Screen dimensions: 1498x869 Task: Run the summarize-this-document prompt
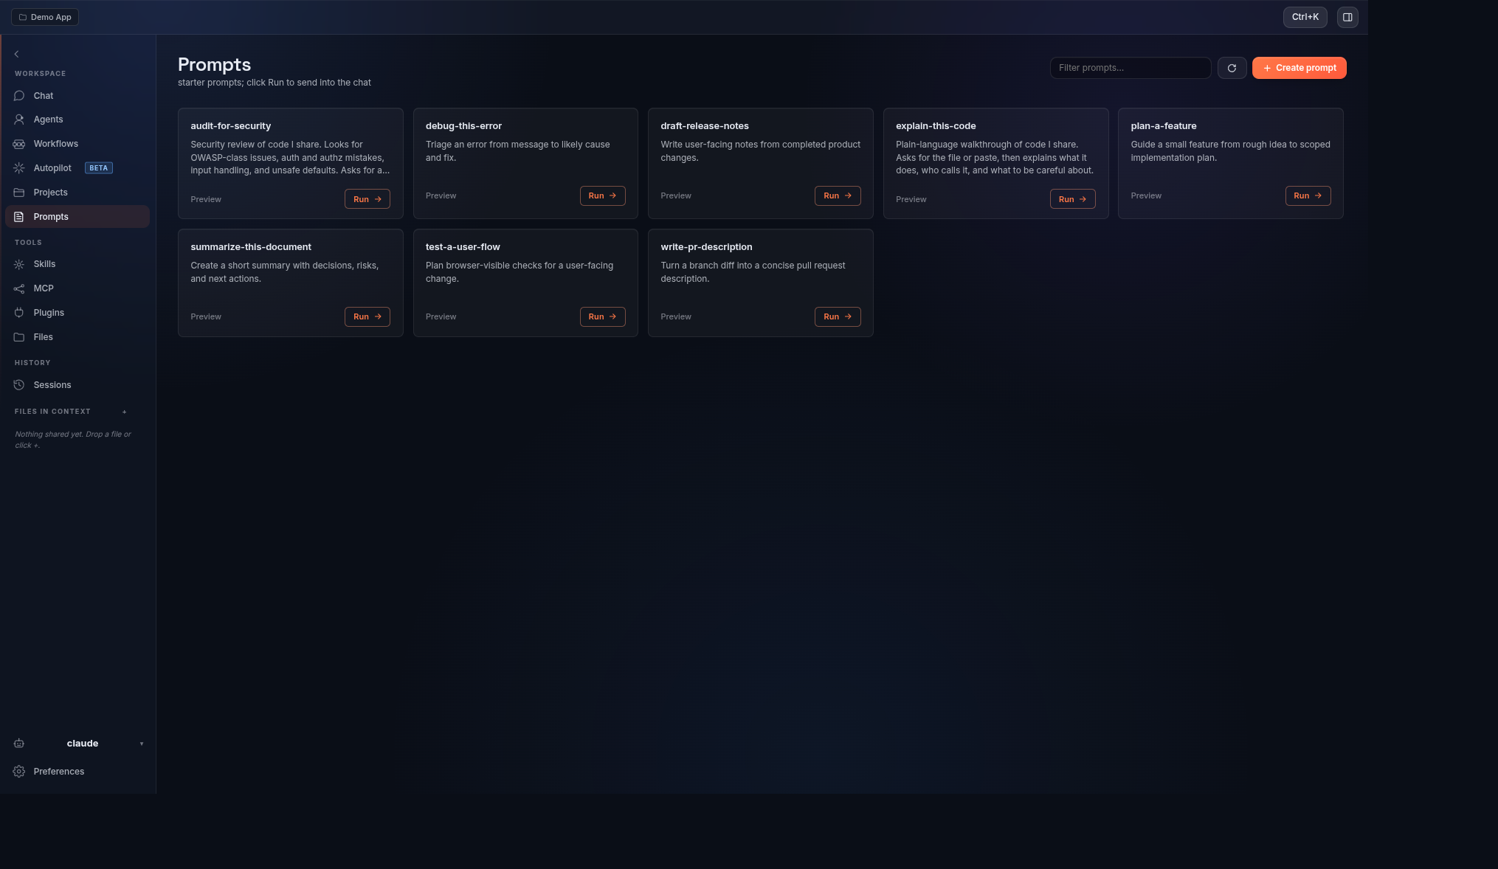(367, 316)
